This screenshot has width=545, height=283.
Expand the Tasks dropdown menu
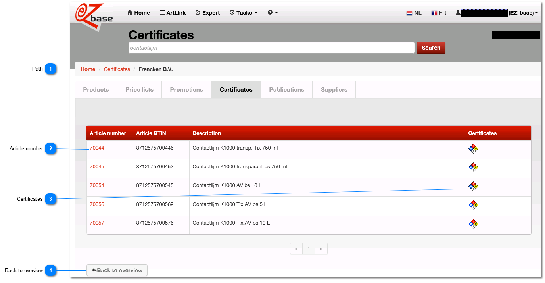tap(244, 13)
